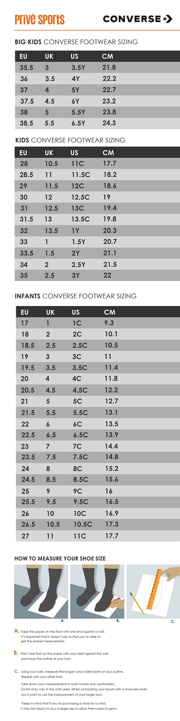The image size is (180, 721).
Task: Select the 6.5Y US size cell
Action: pos(78,123)
